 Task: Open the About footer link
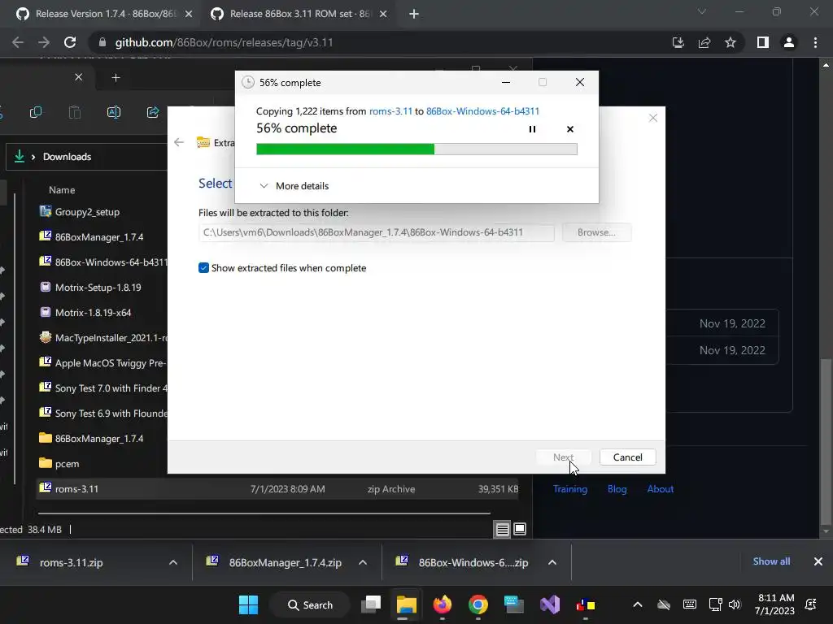[661, 488]
